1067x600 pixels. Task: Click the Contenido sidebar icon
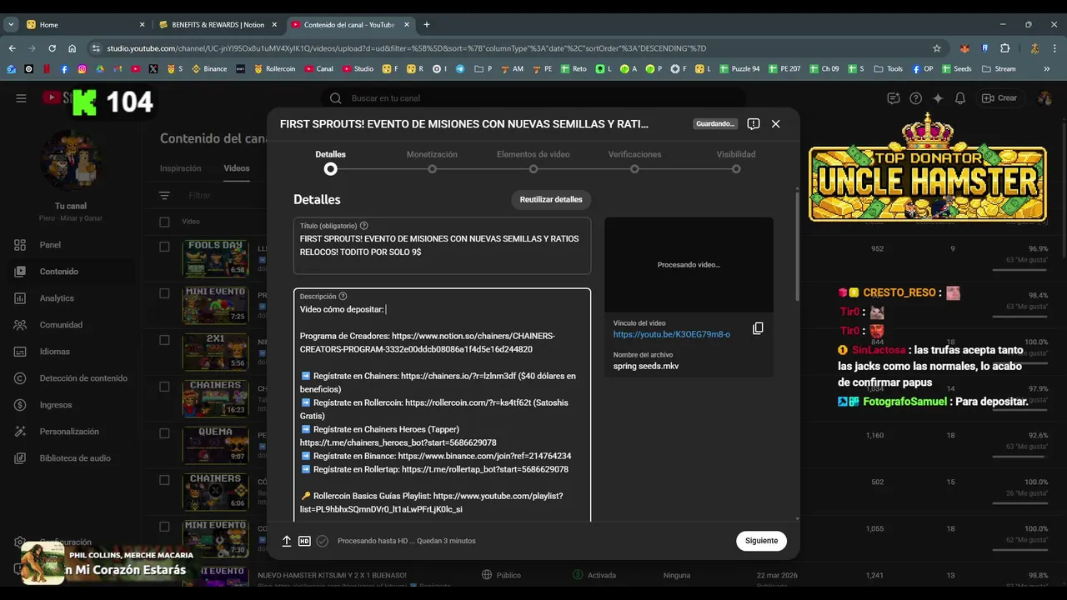20,272
